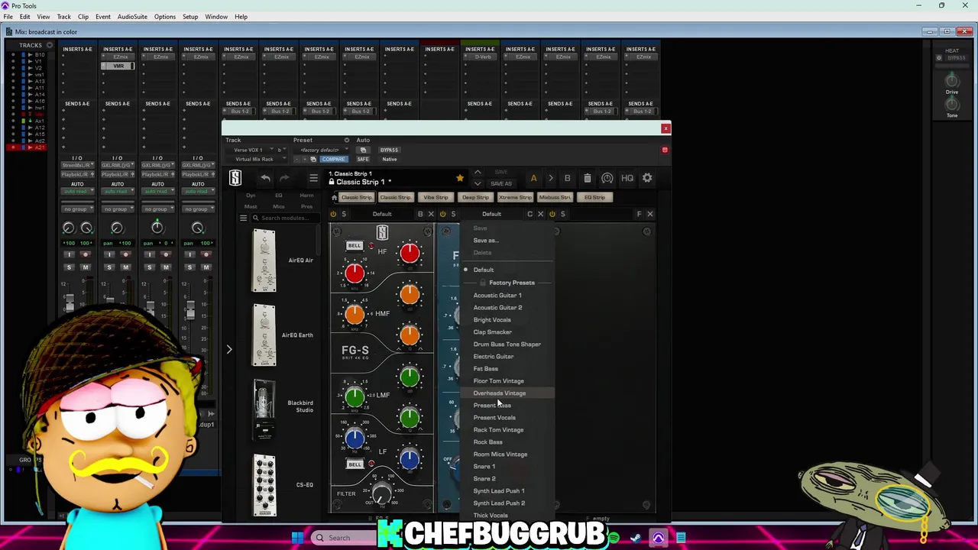Toggle power for the slot C module

[x=442, y=214]
